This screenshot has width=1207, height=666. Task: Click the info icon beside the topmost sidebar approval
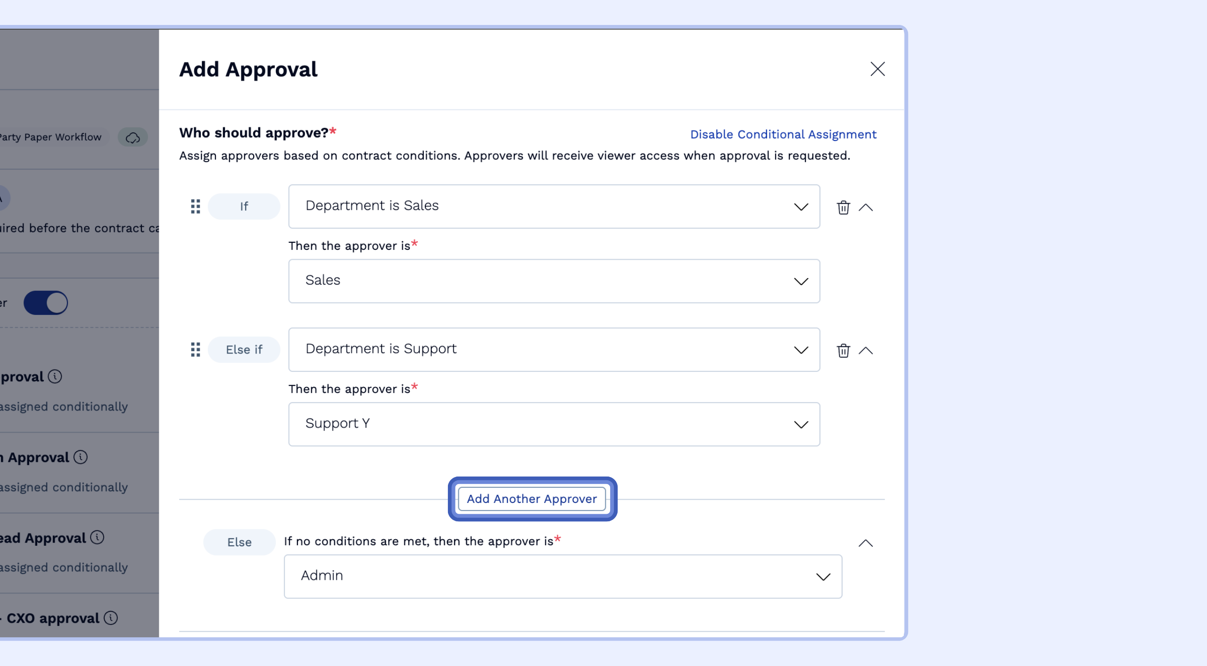click(55, 377)
